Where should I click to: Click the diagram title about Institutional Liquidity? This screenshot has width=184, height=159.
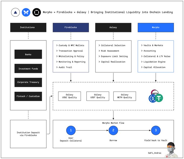(x=108, y=12)
